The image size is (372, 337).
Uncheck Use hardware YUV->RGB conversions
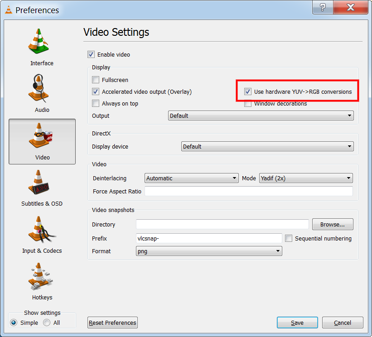click(248, 91)
